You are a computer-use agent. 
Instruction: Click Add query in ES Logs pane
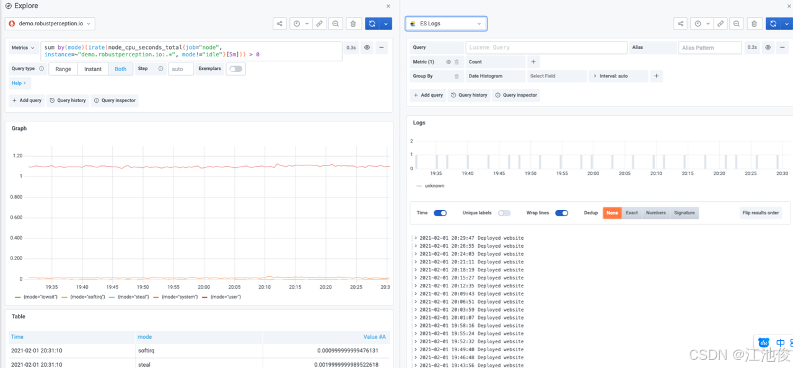pos(428,95)
